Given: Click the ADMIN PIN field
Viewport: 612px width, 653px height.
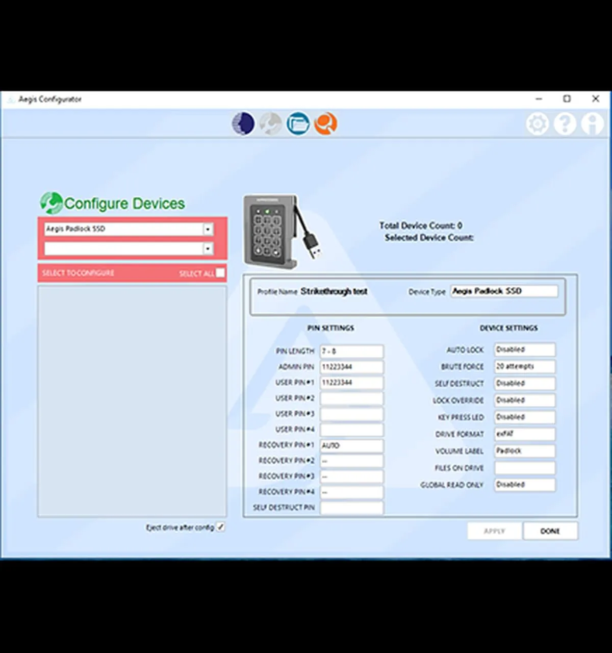Looking at the screenshot, I should [351, 367].
